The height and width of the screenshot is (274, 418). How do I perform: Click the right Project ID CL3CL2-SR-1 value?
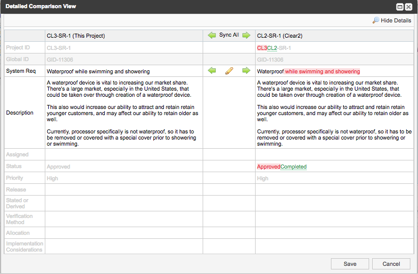pyautogui.click(x=274, y=48)
